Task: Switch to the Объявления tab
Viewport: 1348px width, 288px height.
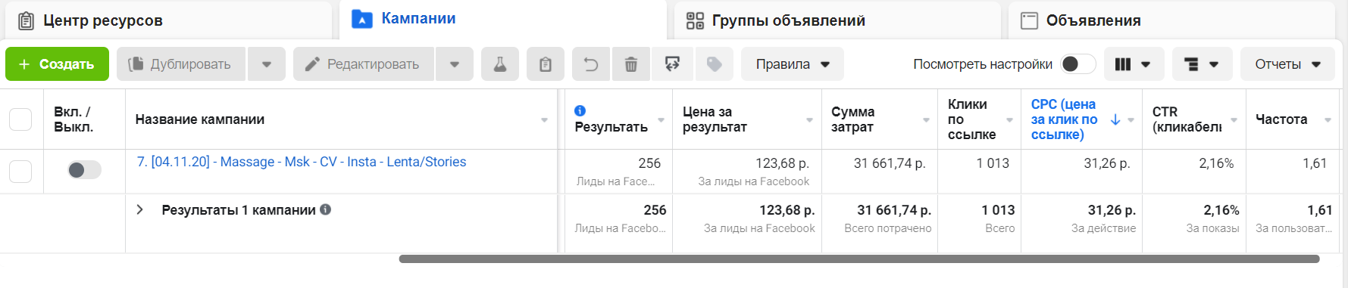Action: (x=1171, y=20)
